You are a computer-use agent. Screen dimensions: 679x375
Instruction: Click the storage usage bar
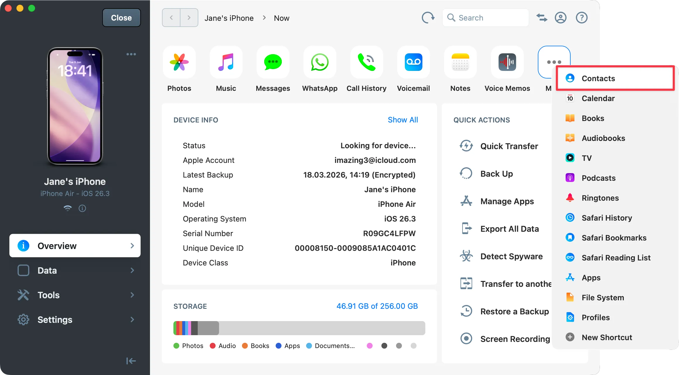click(x=299, y=328)
